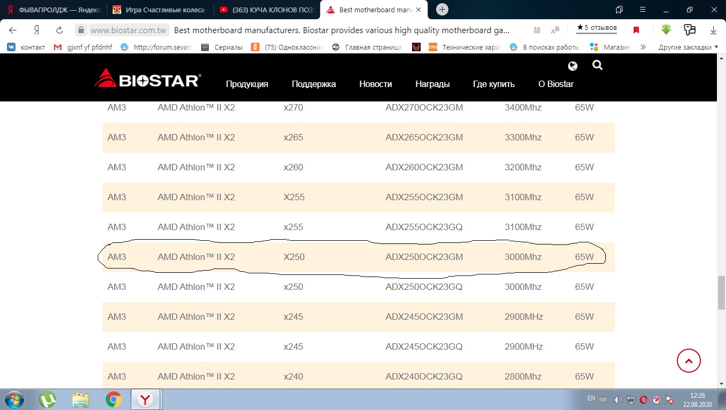Open browser downloads arrow icon
The width and height of the screenshot is (726, 410).
pos(713,30)
